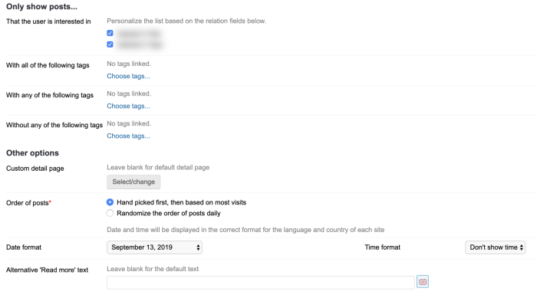Screen dimensions: 537x298
Task: Select 'Hand picked first' radio option
Action: click(x=110, y=202)
